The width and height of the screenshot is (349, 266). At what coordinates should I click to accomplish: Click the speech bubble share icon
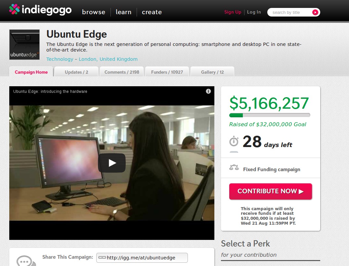[26, 261]
